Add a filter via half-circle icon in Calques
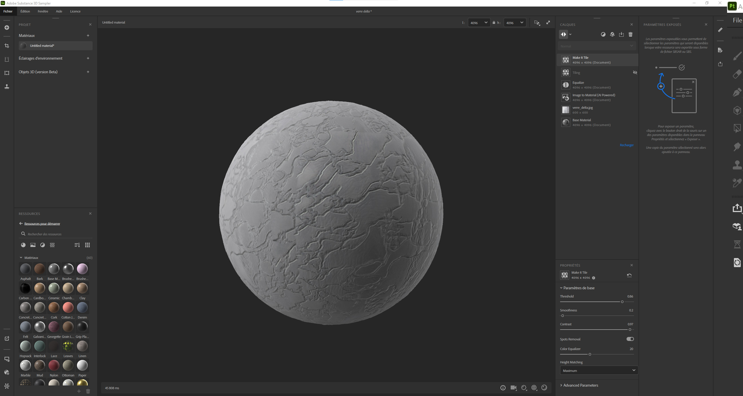 pos(603,34)
